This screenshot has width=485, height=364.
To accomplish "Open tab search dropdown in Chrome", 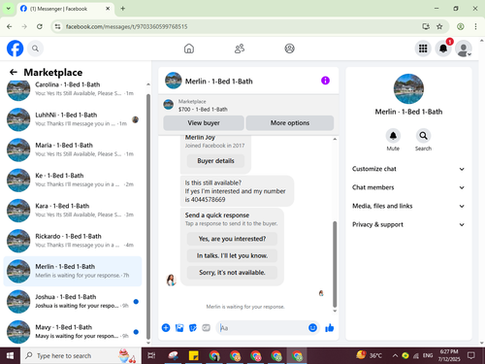I will click(x=9, y=9).
